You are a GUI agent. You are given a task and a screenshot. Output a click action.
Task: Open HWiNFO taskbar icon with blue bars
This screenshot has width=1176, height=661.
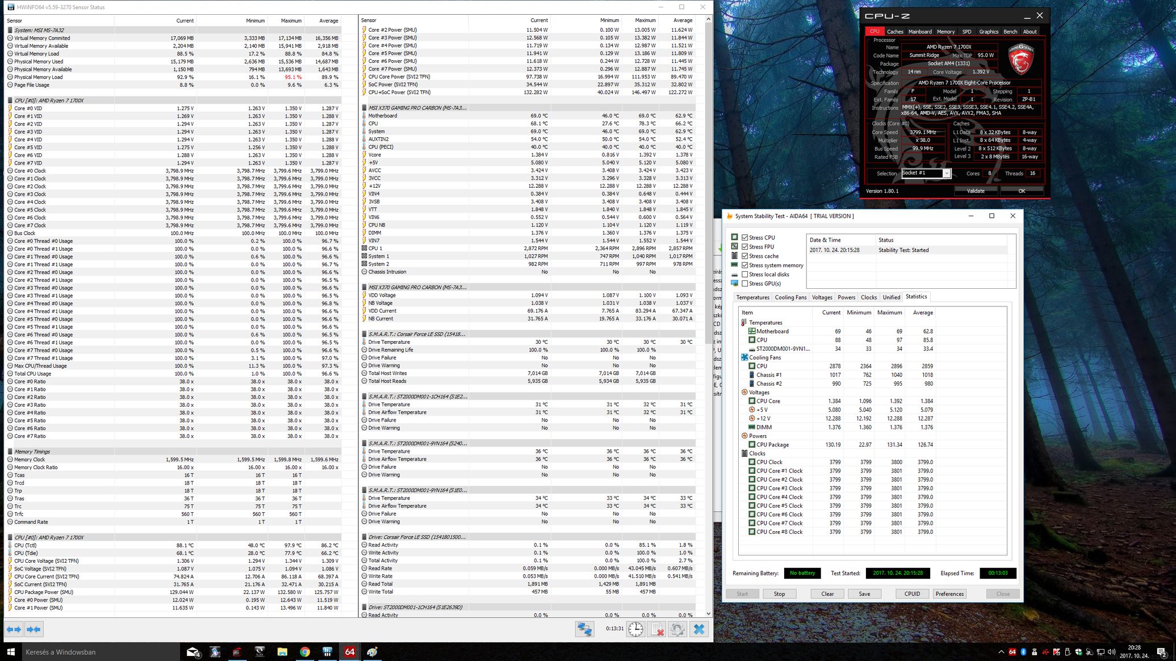coord(327,652)
